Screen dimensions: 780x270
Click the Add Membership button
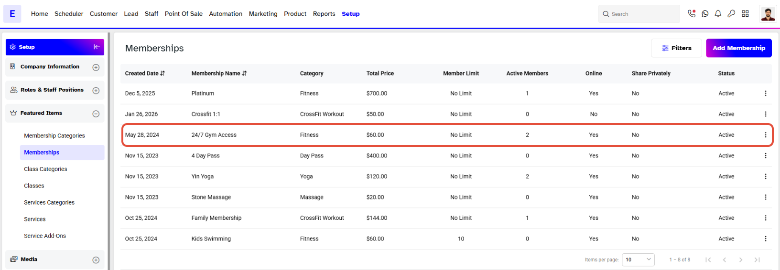[x=739, y=48]
